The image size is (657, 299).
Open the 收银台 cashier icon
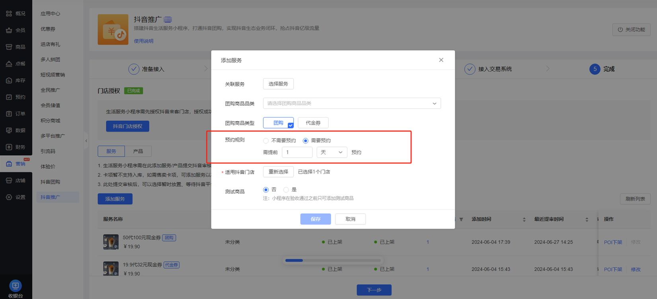click(x=16, y=285)
